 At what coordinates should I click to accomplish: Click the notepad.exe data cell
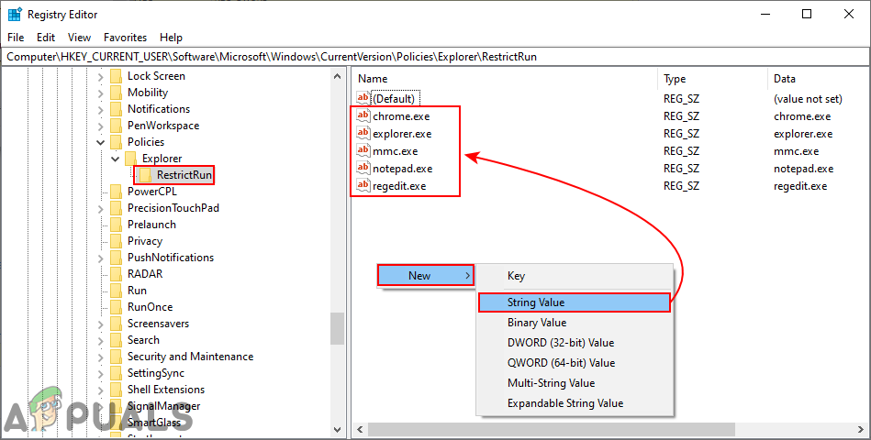coord(803,169)
